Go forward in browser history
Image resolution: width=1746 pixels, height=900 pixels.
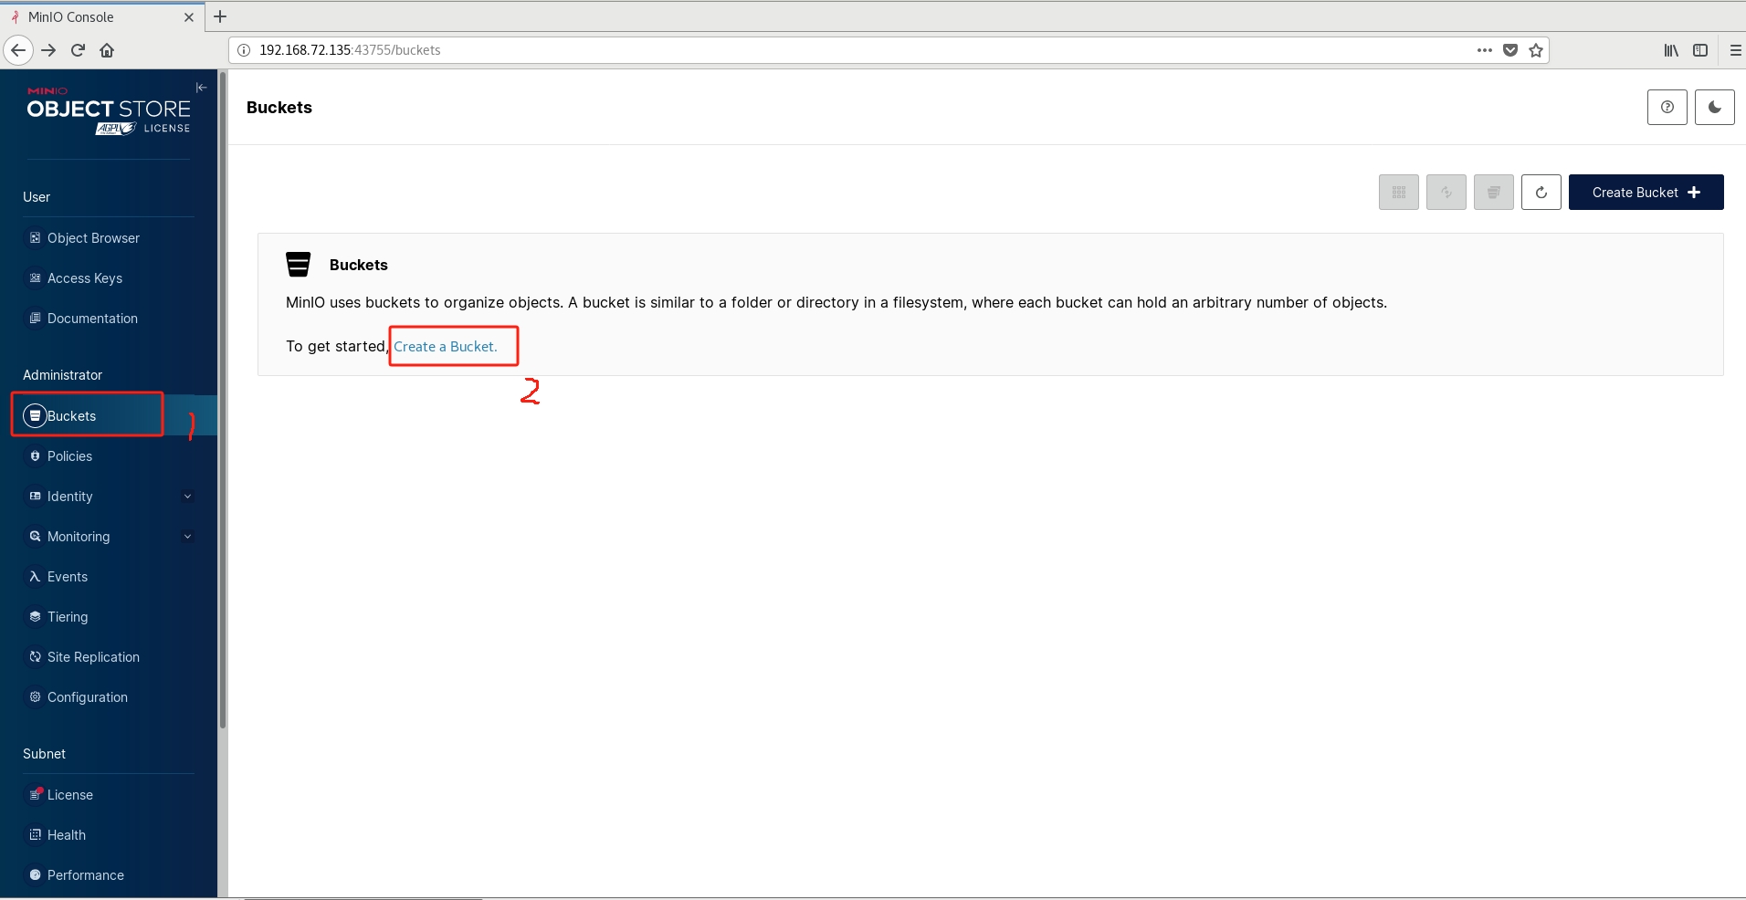point(49,50)
